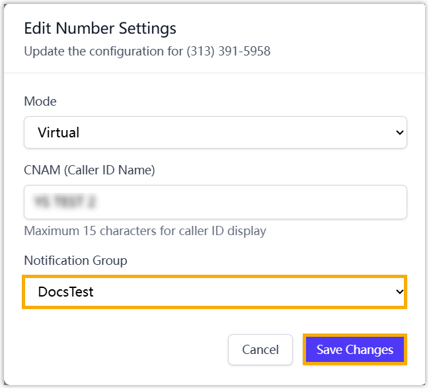Click the chevron arrow on Mode select

(399, 133)
